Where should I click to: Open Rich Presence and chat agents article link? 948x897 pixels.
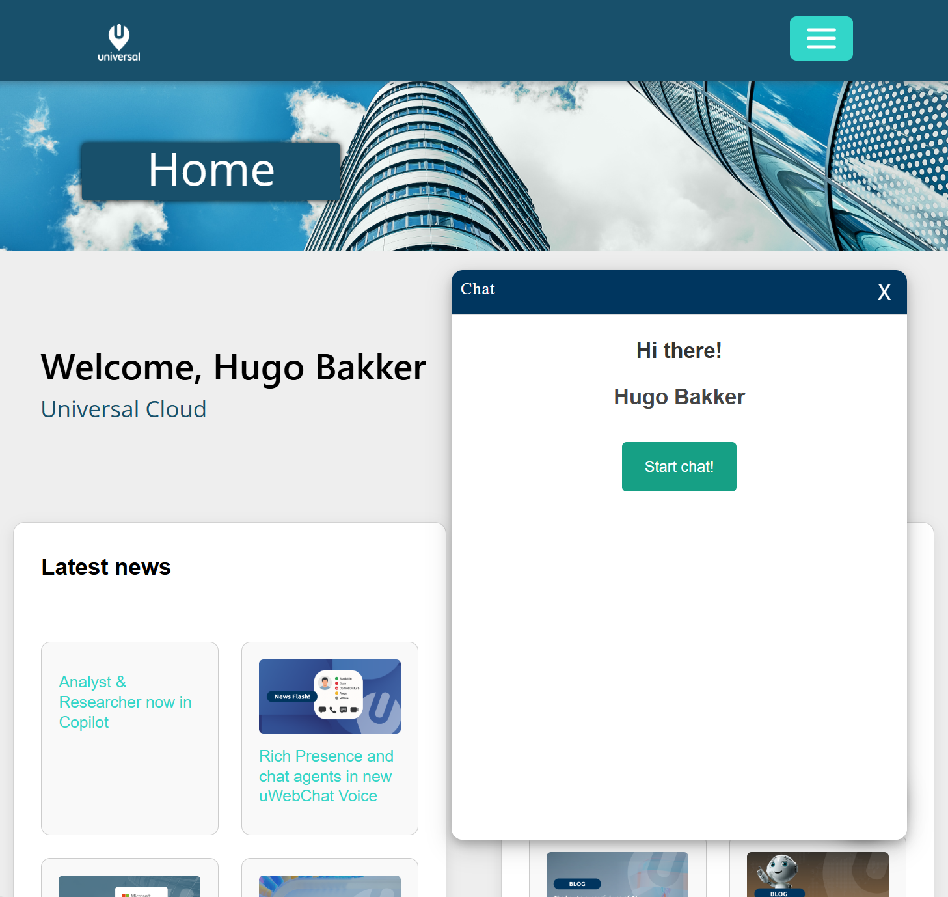click(326, 776)
